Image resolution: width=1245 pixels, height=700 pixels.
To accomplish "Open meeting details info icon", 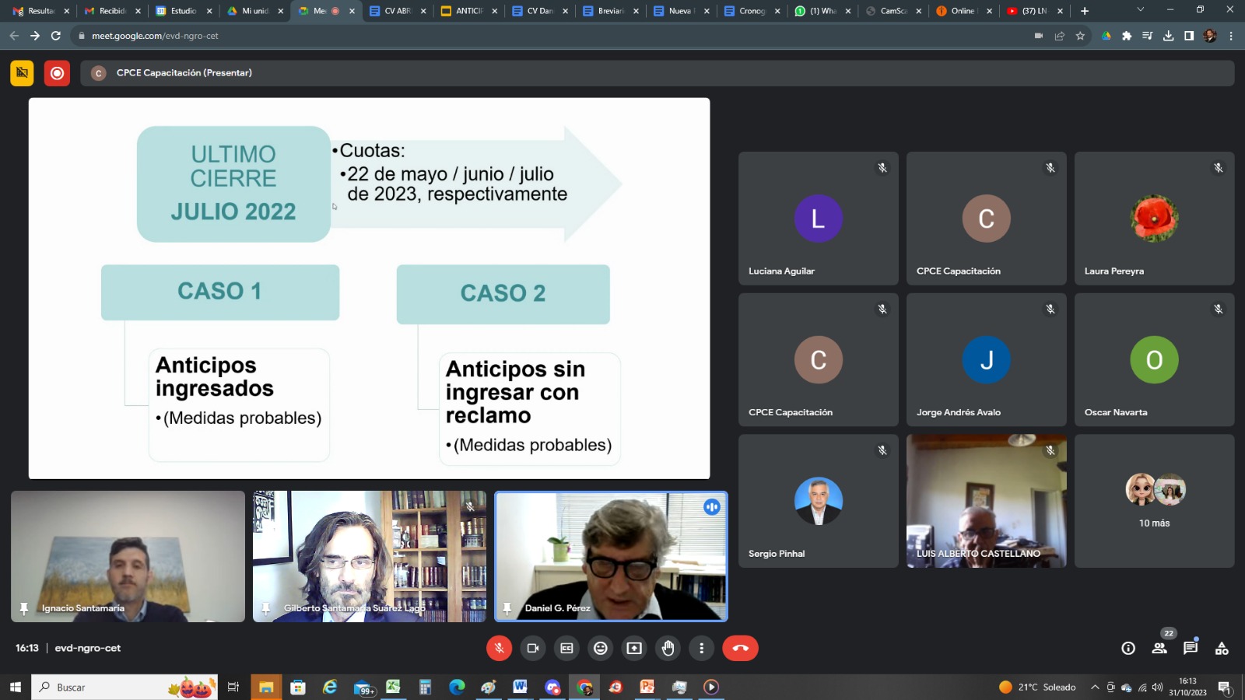I will [1128, 648].
